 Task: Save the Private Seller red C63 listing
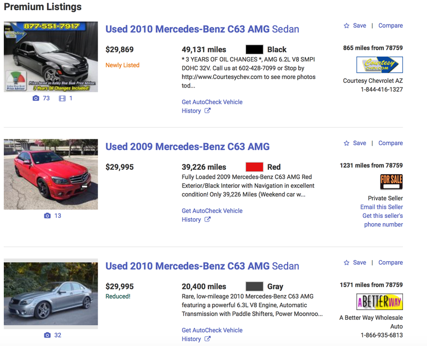(359, 143)
